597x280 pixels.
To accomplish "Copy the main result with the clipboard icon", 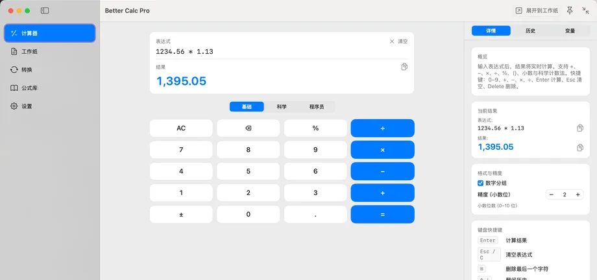I will coord(404,67).
